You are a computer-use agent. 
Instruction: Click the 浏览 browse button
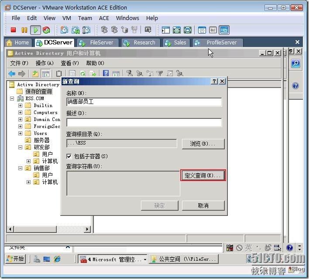[x=203, y=144]
